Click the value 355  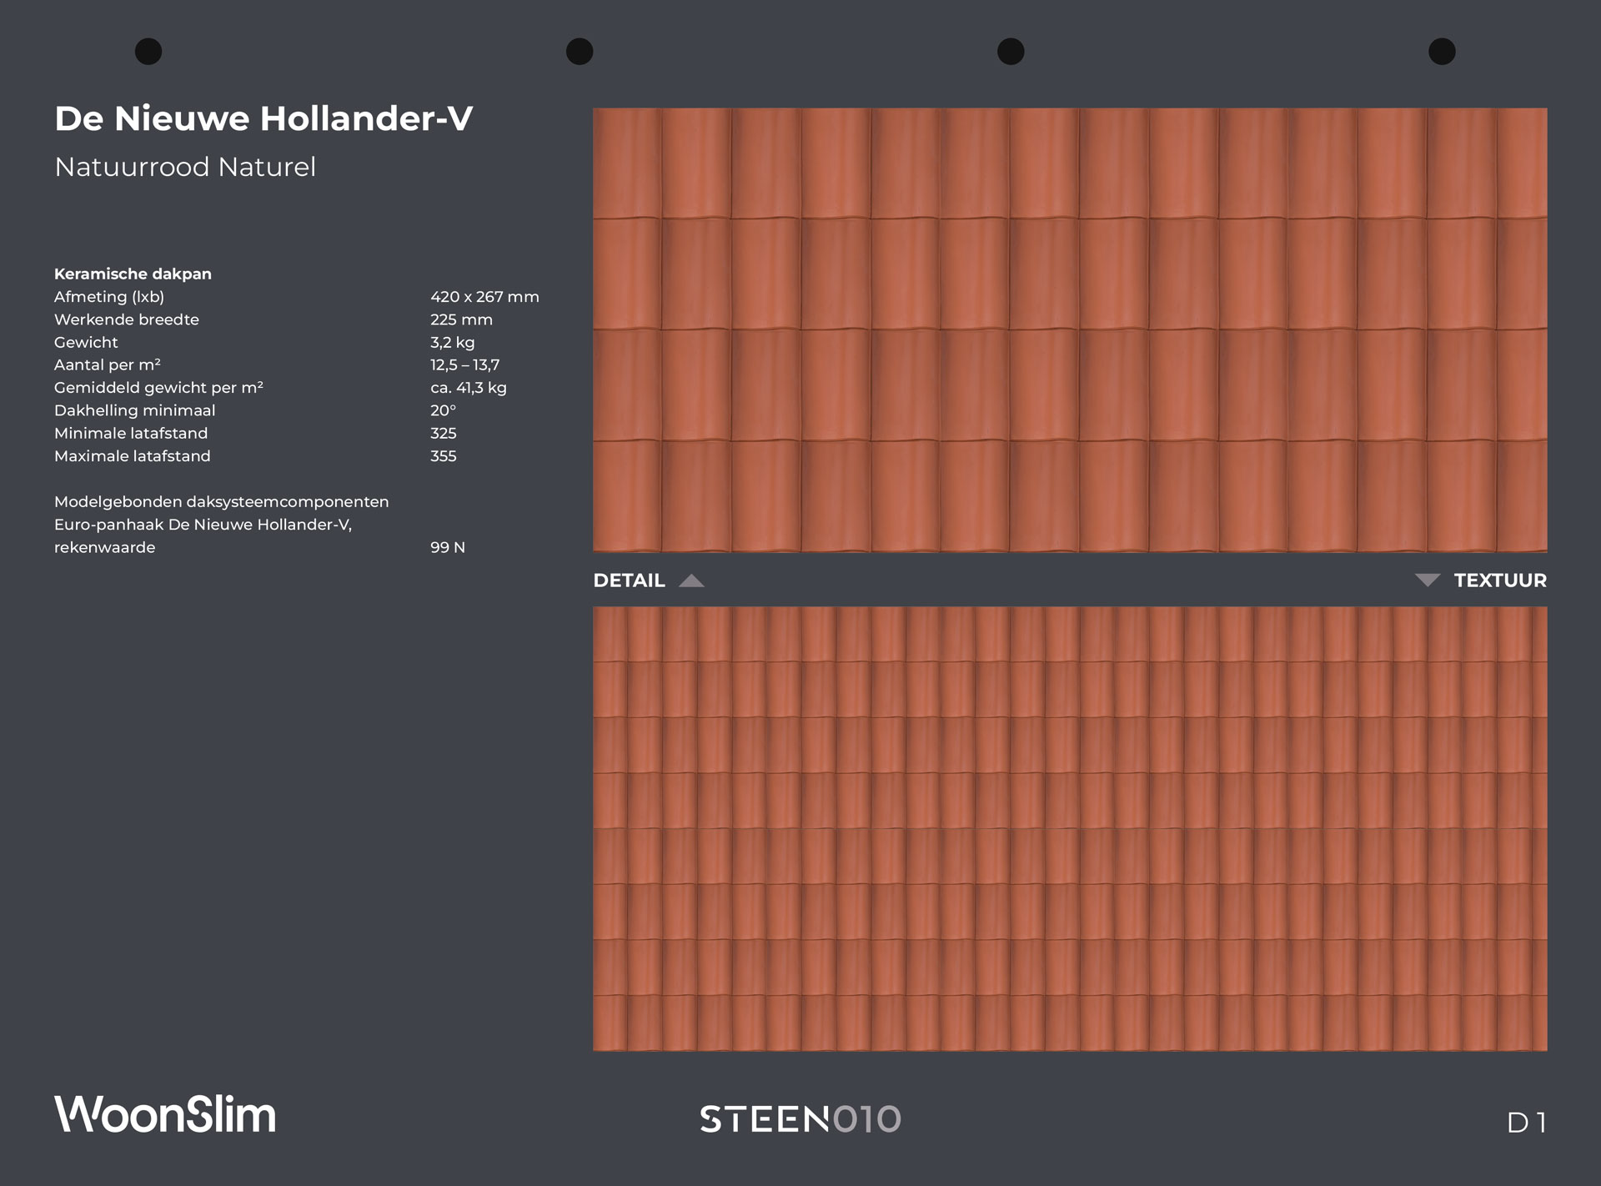443,456
